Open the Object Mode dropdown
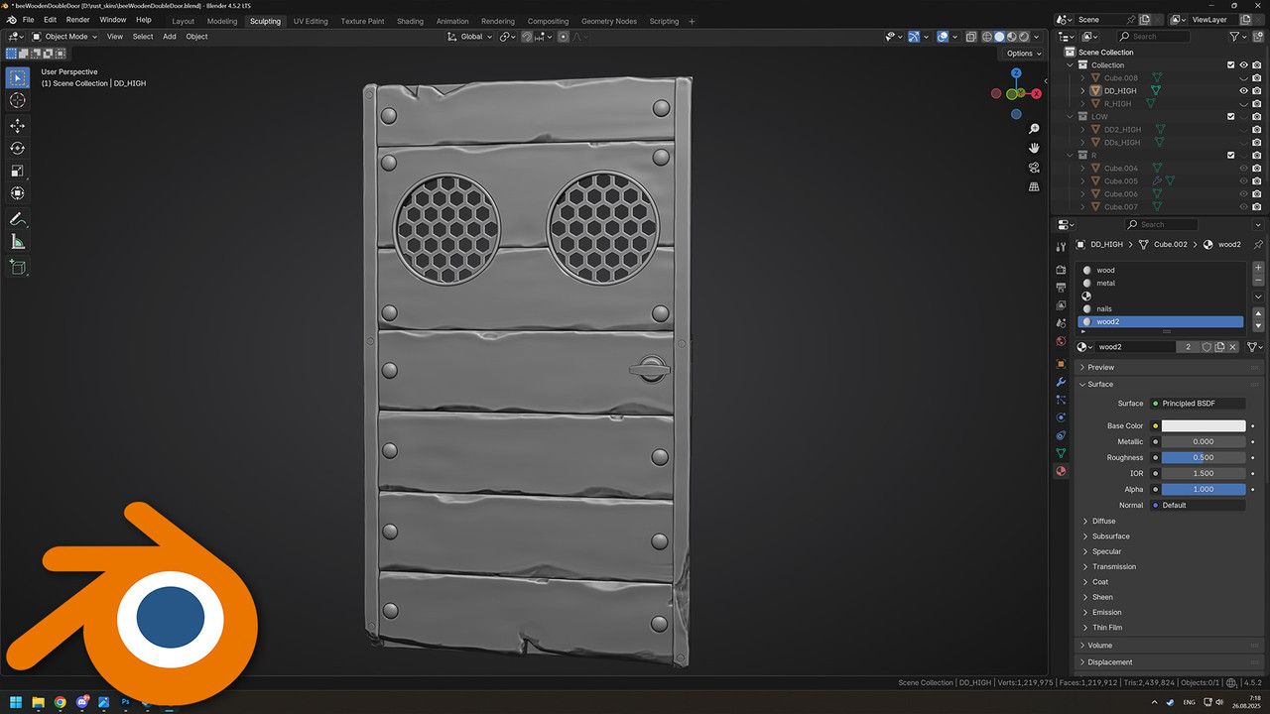Viewport: 1270px width, 714px height. click(x=65, y=37)
